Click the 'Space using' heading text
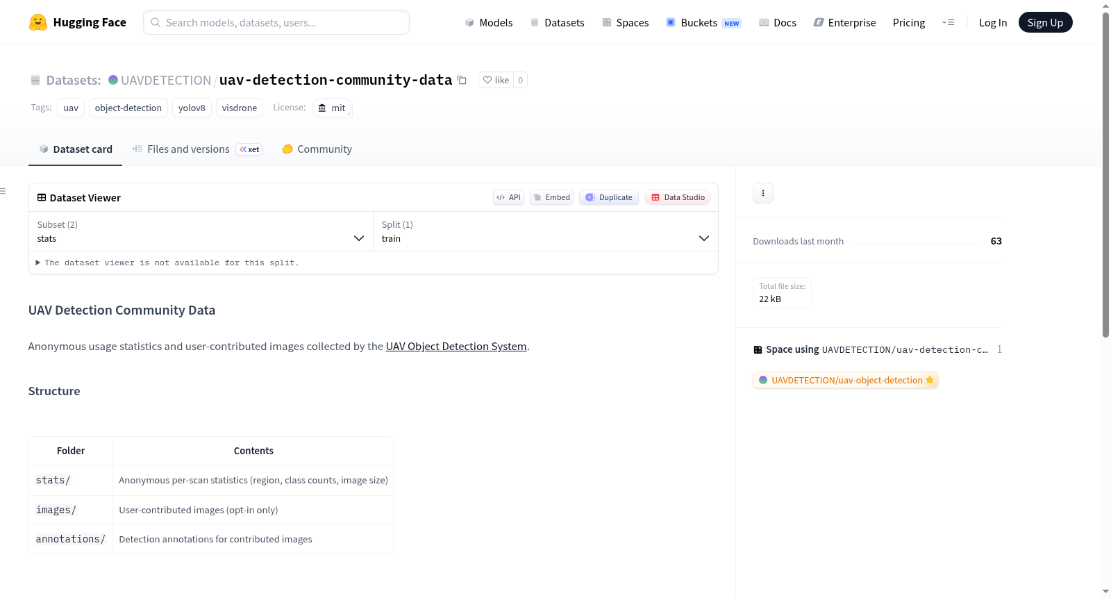The height and width of the screenshot is (598, 1111). click(x=792, y=349)
